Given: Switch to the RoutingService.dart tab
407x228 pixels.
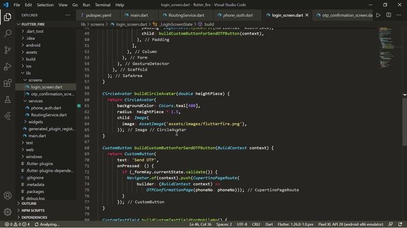Looking at the screenshot, I should (x=186, y=15).
